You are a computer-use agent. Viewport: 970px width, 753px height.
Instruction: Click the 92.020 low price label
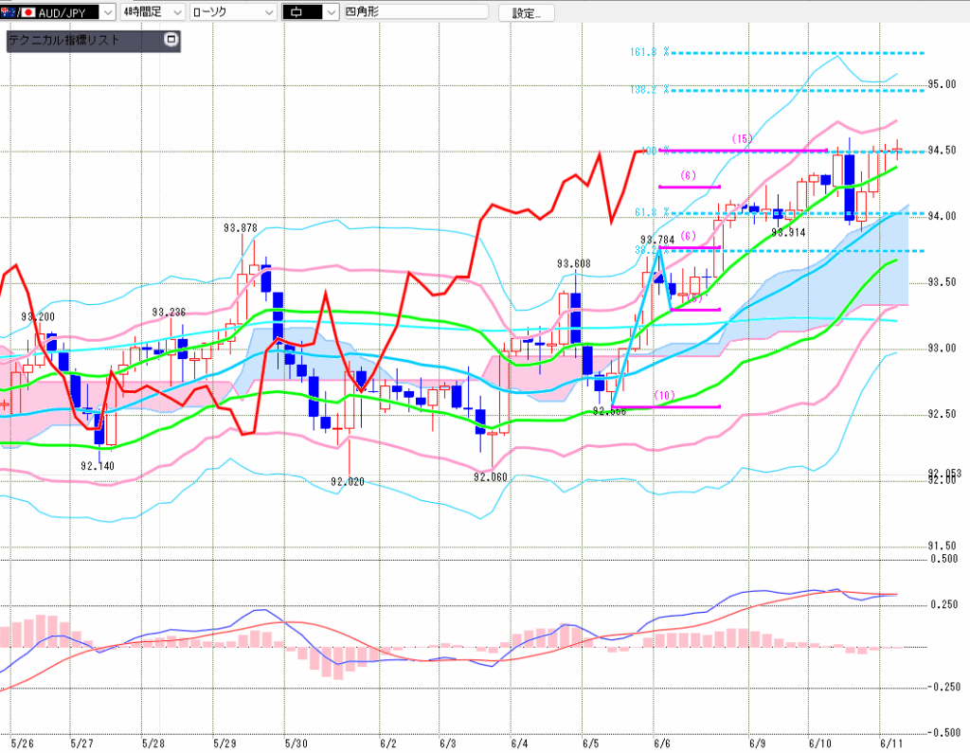[x=347, y=481]
